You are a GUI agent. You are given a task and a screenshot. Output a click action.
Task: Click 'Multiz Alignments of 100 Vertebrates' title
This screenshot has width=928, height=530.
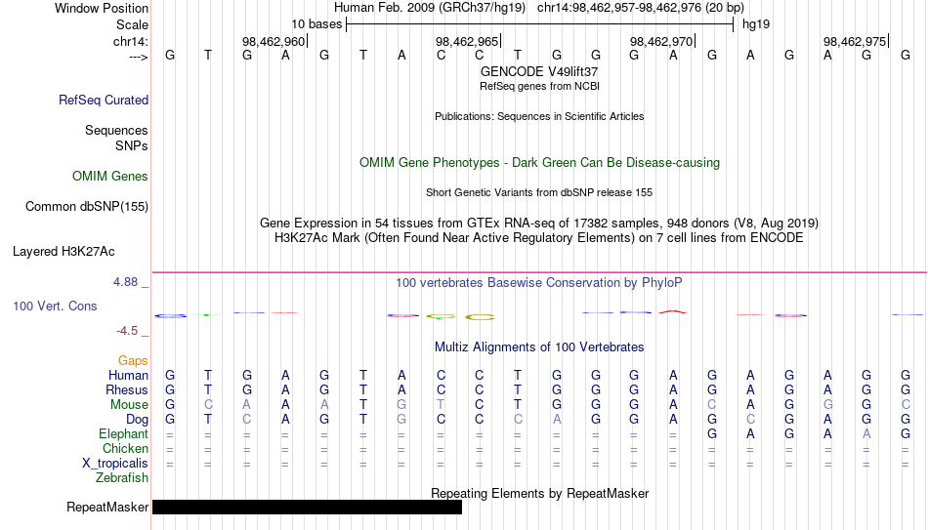[539, 347]
